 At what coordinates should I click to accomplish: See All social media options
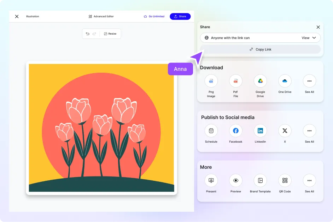coord(309,131)
